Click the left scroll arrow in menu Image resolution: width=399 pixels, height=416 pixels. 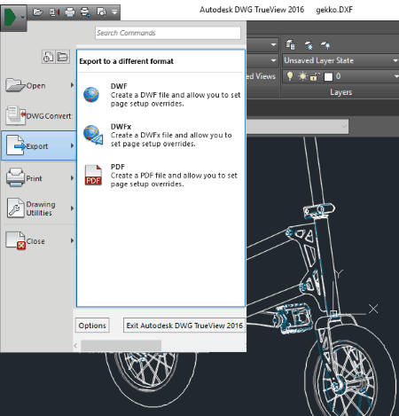75,345
